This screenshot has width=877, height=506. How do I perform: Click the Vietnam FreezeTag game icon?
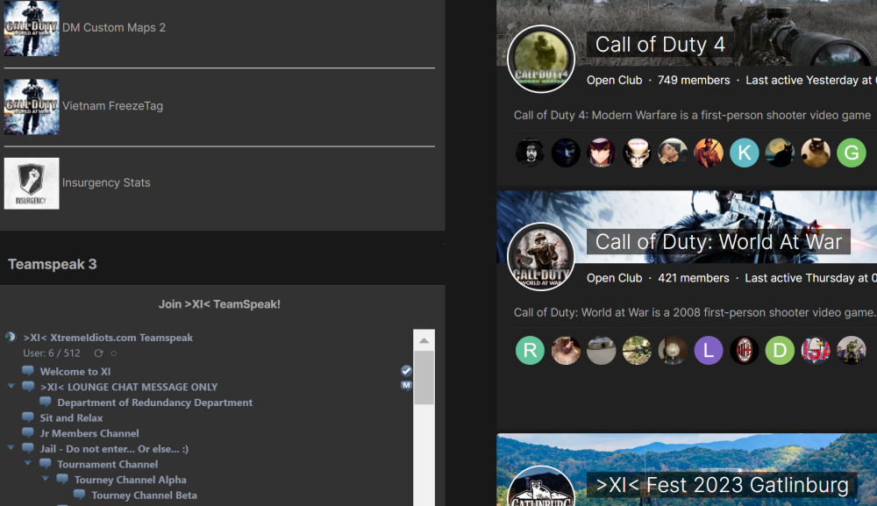tap(32, 107)
